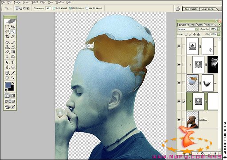227x160 pixels.
Task: Select the Magic Wand tool in toolbox
Action: [13, 31]
